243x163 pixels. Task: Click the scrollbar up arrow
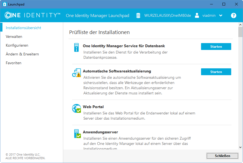click(240, 25)
